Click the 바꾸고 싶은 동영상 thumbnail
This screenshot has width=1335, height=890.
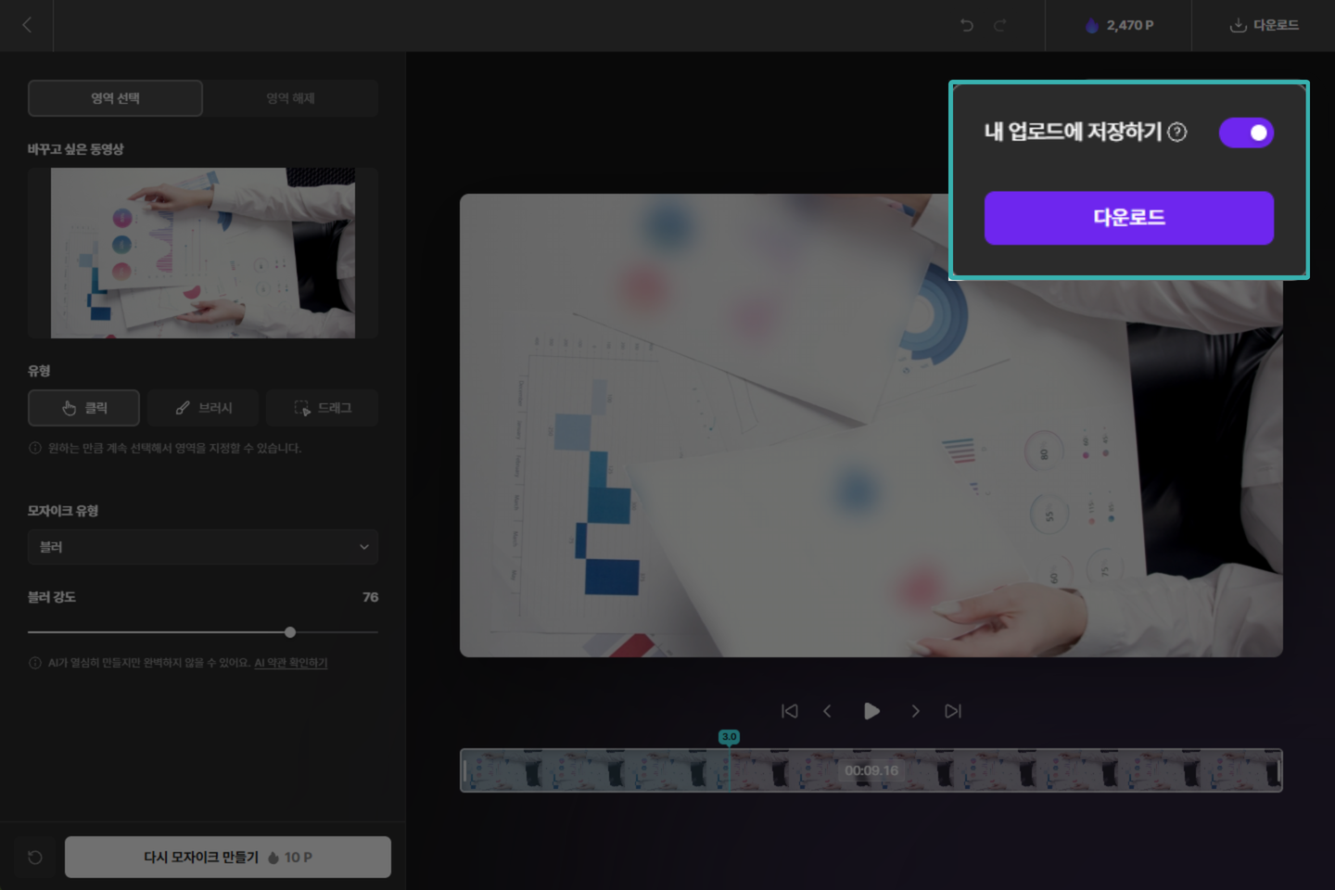[203, 253]
